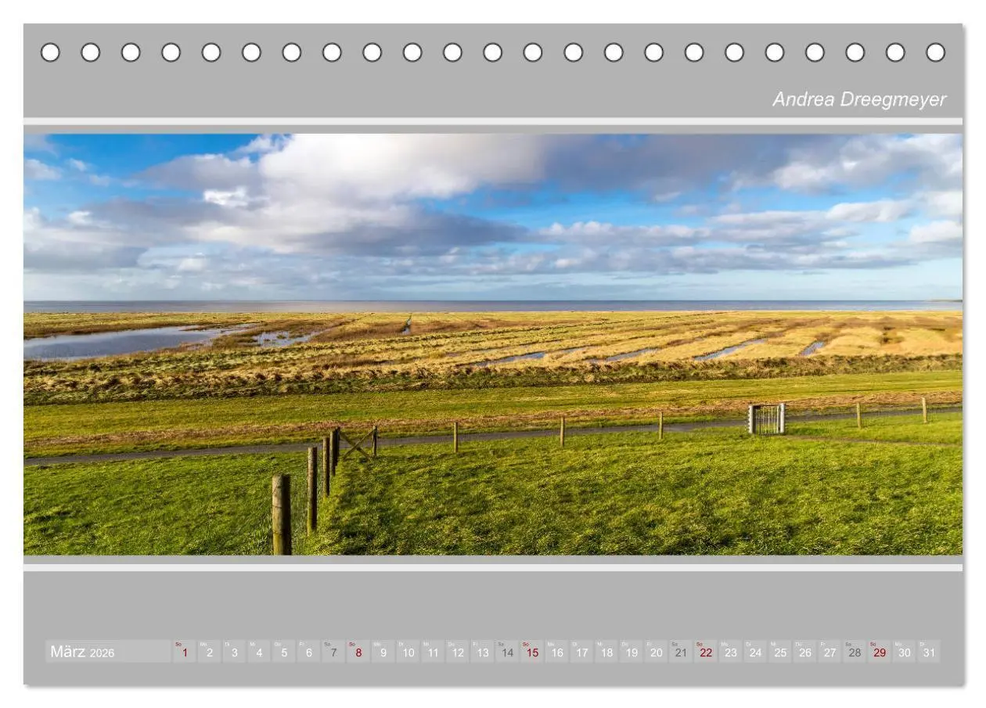Pick day 23 in the calendar strip
The width and height of the screenshot is (986, 708).
(x=730, y=652)
